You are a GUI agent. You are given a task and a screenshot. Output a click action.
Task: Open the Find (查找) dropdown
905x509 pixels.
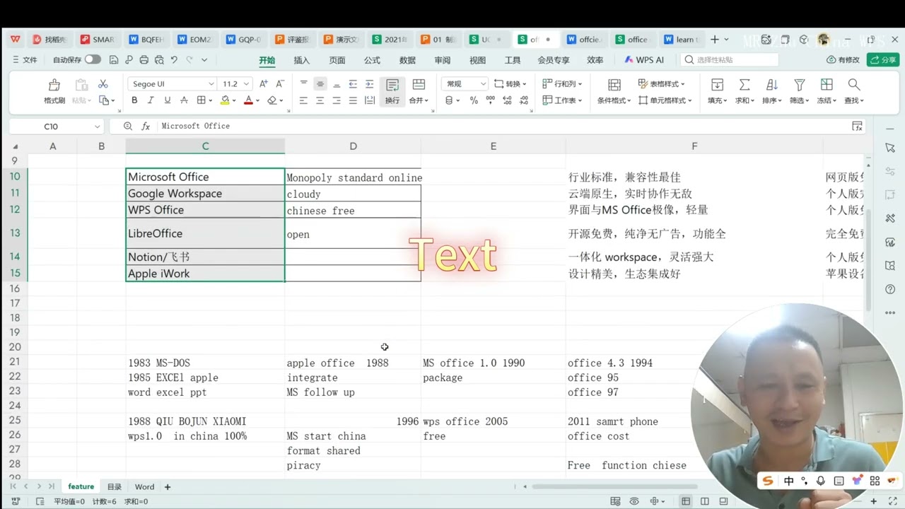tap(854, 100)
